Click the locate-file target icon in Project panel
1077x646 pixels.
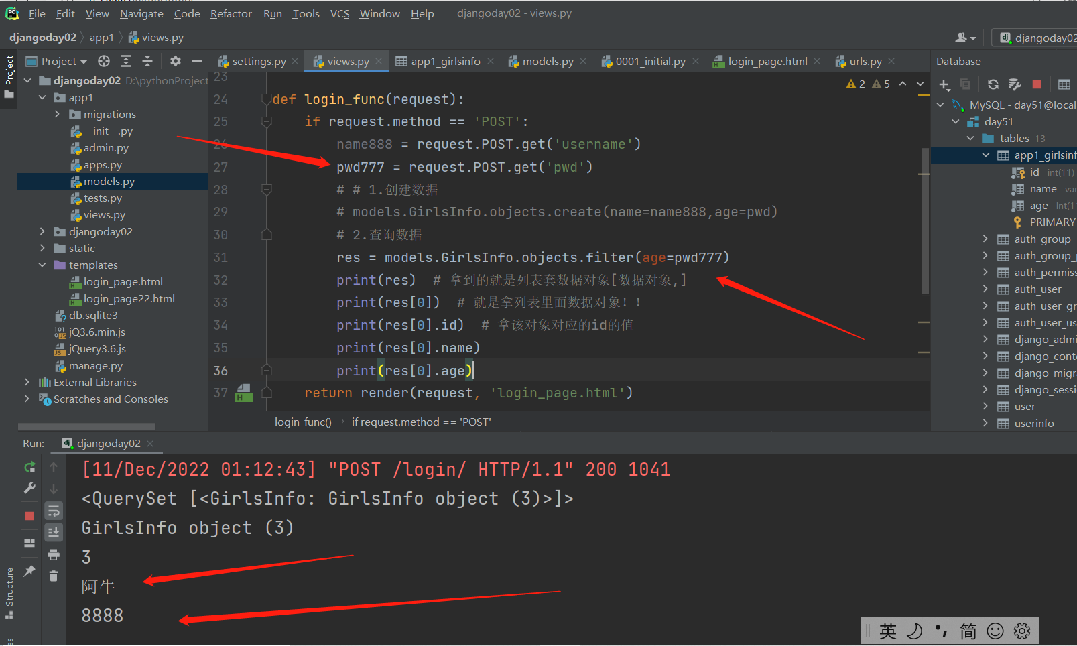click(x=104, y=61)
